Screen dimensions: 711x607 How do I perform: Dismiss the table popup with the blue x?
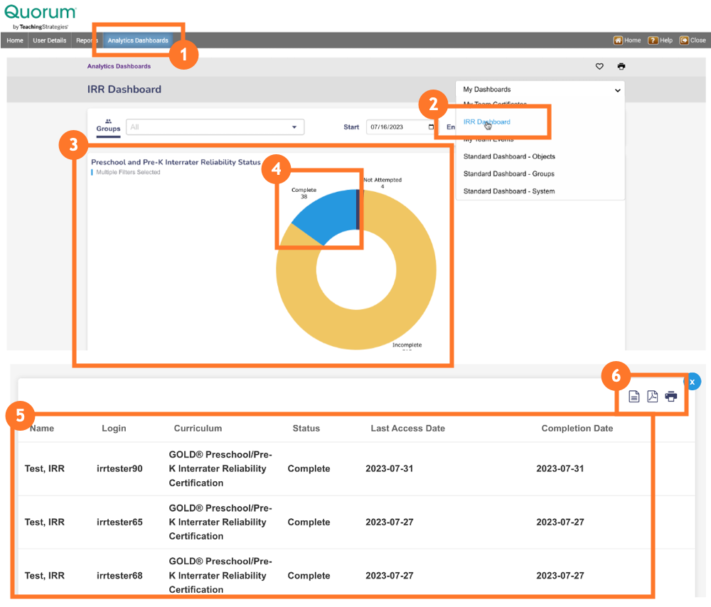[691, 381]
